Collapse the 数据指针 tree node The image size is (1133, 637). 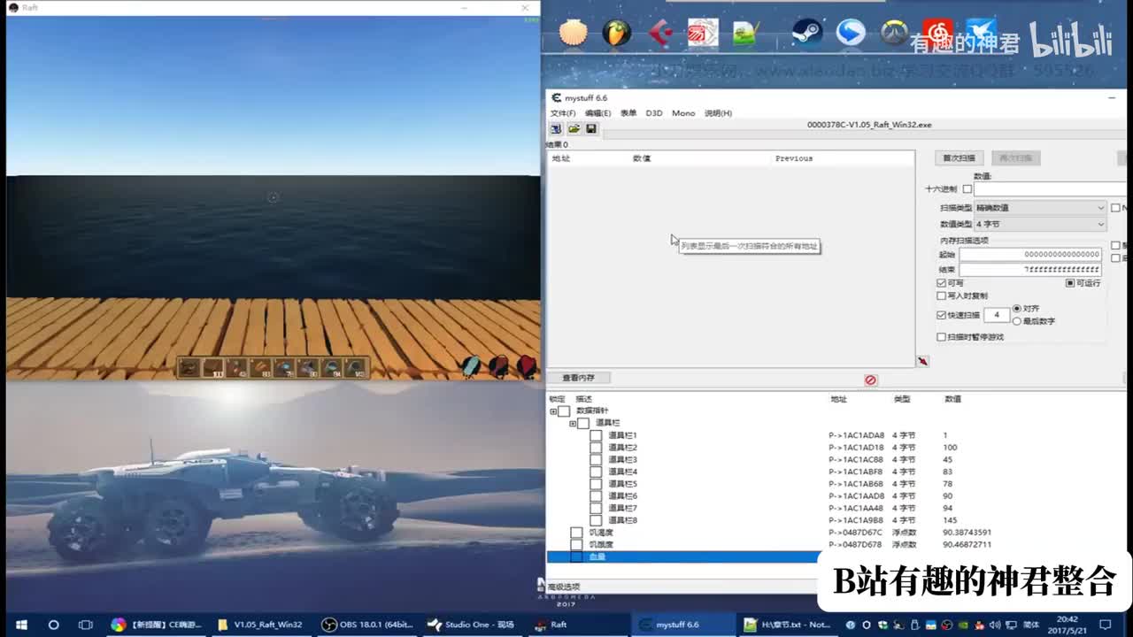coord(553,411)
